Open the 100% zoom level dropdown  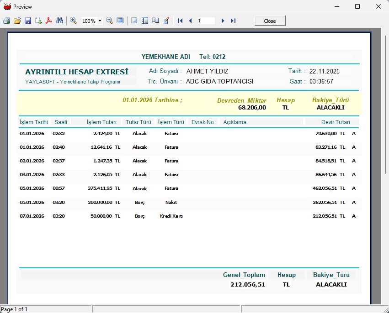point(100,21)
